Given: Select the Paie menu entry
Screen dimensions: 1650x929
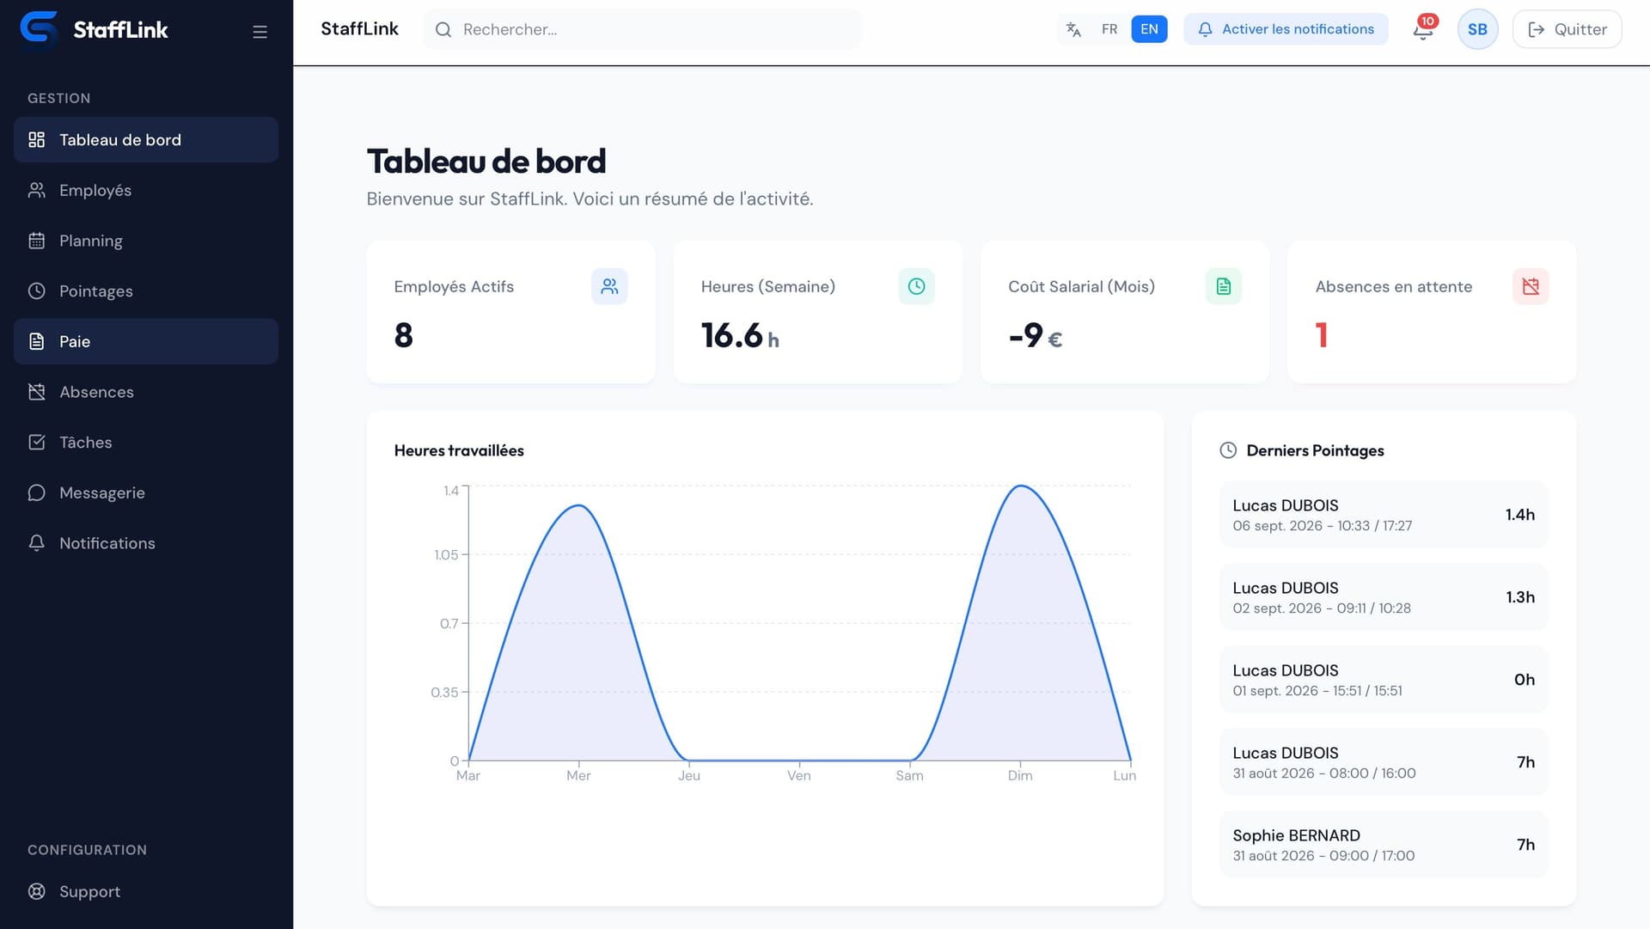Looking at the screenshot, I should click(x=146, y=341).
